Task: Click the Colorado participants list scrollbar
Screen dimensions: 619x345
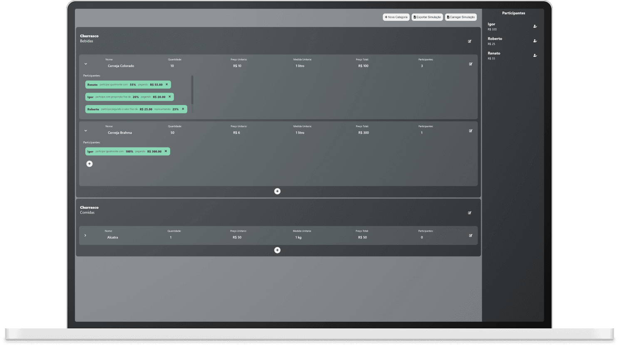Action: [192, 90]
